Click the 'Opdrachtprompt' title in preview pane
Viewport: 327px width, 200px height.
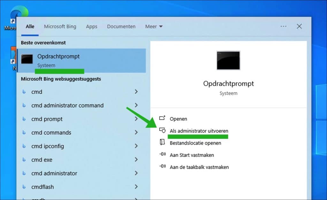[229, 84]
